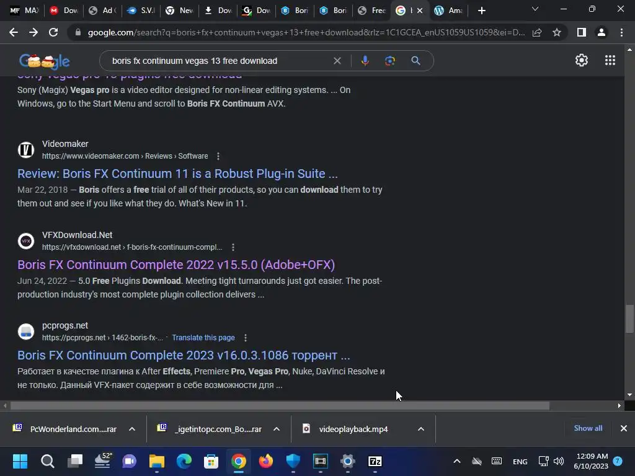635x476 pixels.
Task: Start voice search with microphone
Action: tap(365, 61)
